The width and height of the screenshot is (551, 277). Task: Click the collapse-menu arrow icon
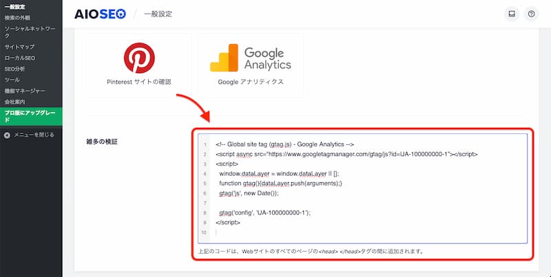pyautogui.click(x=7, y=135)
